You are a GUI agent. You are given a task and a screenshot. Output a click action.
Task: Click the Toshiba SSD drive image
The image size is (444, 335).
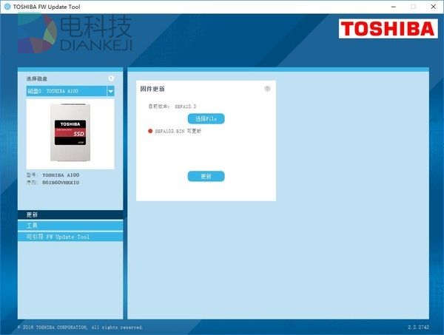coord(70,134)
